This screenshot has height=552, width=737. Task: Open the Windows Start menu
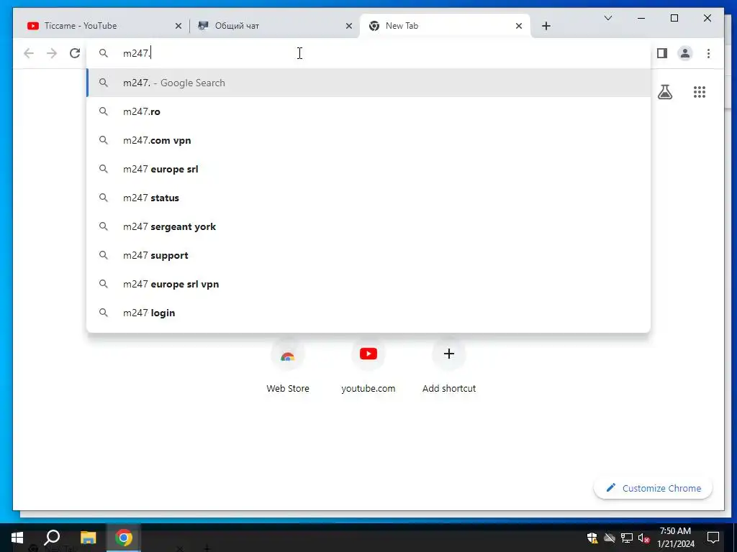[x=17, y=538]
